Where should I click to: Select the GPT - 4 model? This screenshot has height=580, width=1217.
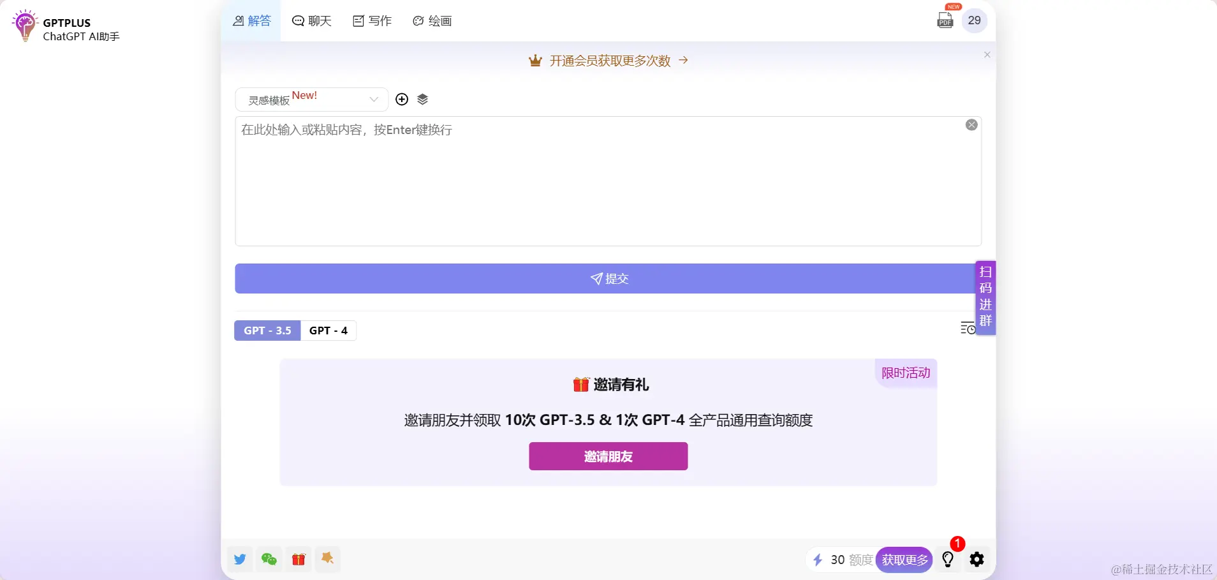click(328, 331)
